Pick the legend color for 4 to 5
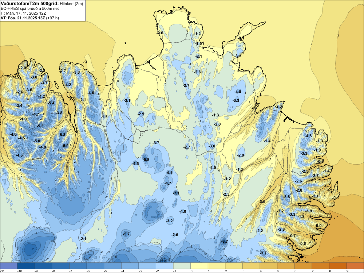 coord(269,266)
